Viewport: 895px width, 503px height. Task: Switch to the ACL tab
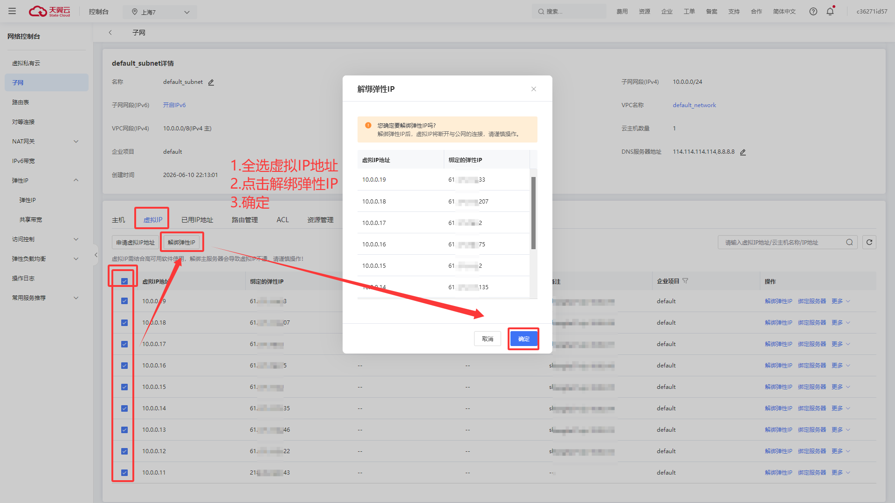282,220
